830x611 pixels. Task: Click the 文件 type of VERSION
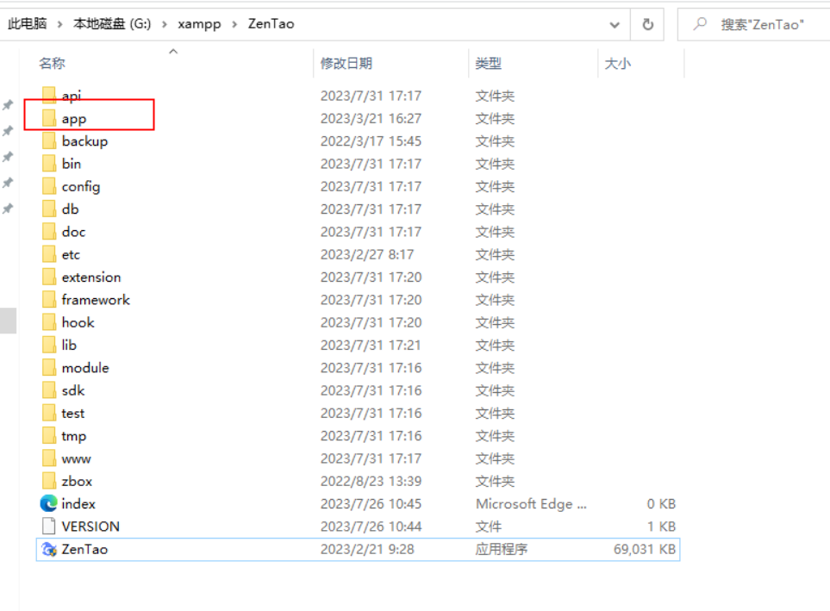tap(488, 527)
